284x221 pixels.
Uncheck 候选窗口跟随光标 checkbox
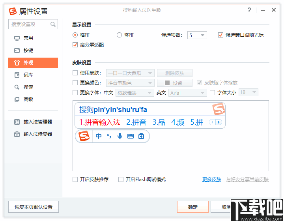[x=220, y=35]
